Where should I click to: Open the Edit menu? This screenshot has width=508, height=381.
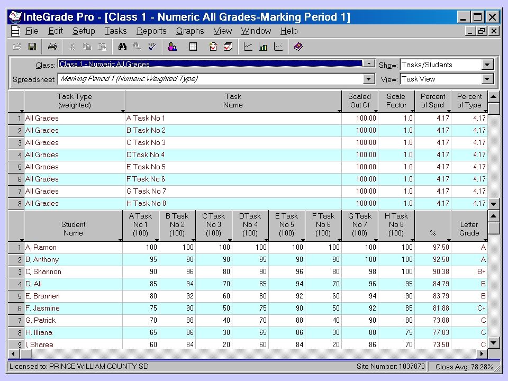[x=56, y=31]
